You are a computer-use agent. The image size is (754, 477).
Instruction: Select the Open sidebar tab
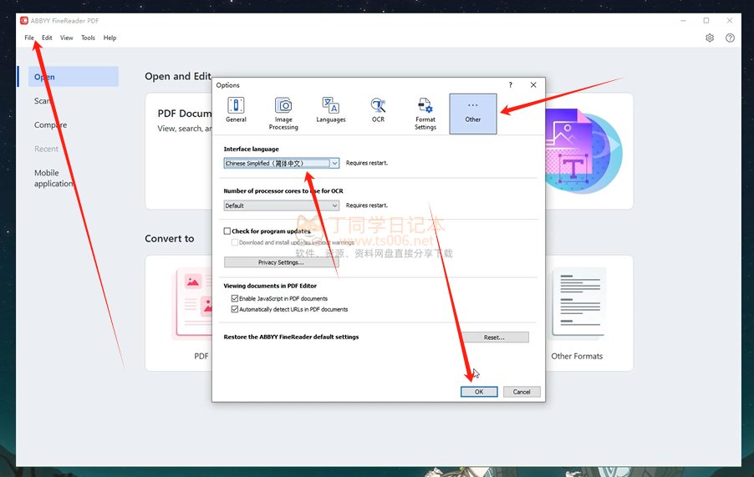click(73, 77)
